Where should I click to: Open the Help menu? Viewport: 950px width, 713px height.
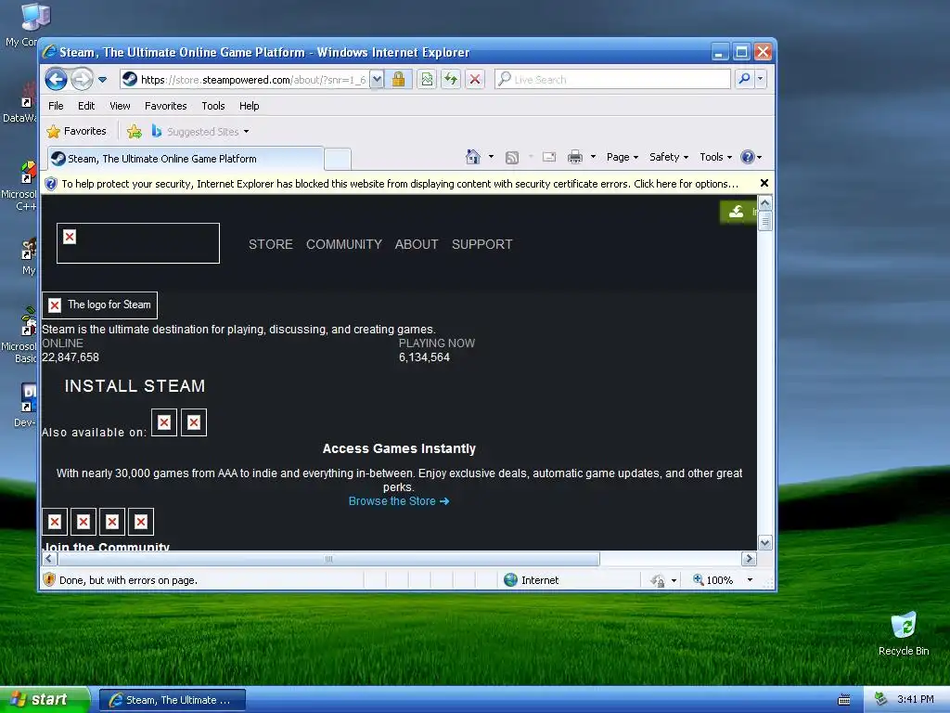click(249, 106)
